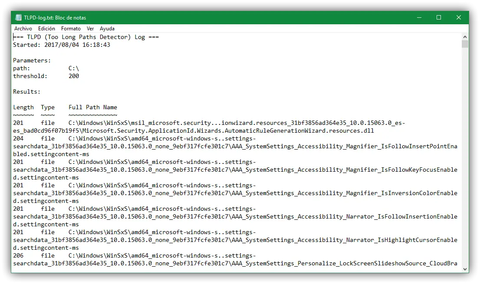The image size is (480, 284).
Task: Open the Formato menu
Action: coord(71,29)
